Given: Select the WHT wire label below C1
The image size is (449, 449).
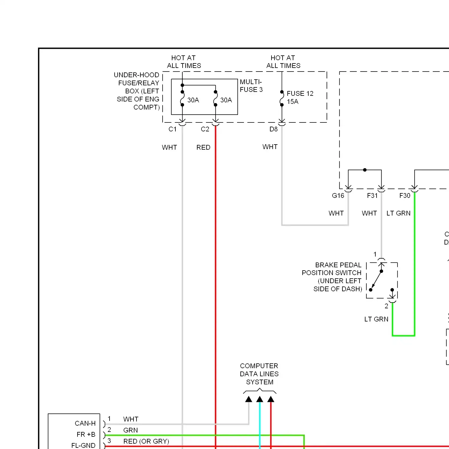Looking at the screenshot, I should click(169, 147).
